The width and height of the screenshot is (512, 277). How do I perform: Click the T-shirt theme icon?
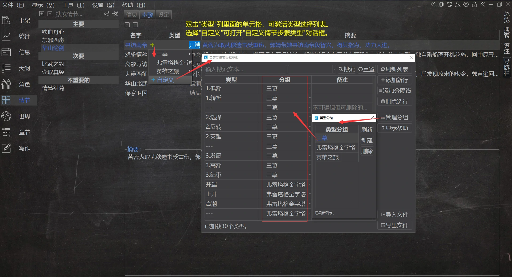point(450,4)
